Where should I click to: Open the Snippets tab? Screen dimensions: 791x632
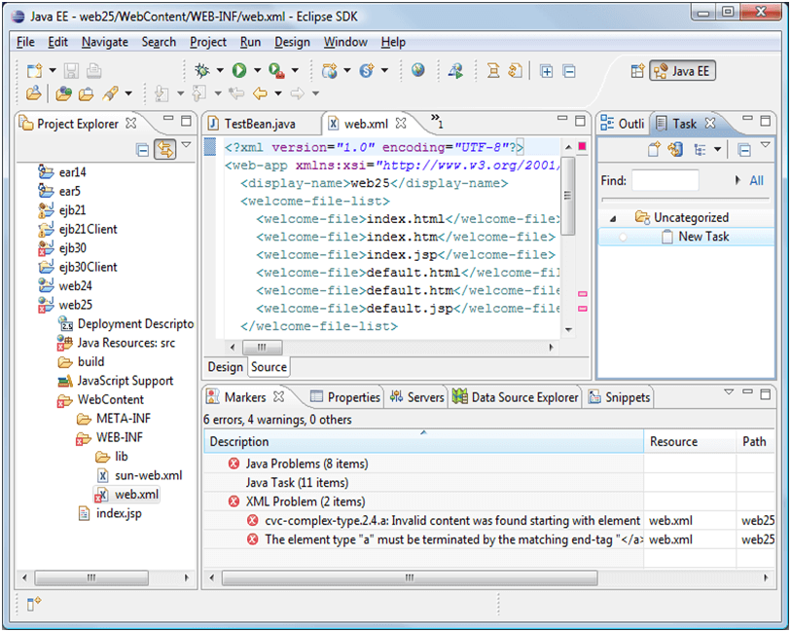[620, 397]
